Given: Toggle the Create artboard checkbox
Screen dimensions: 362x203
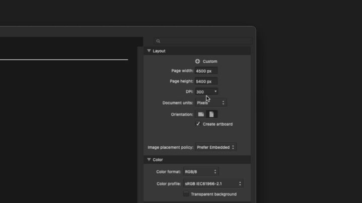Looking at the screenshot, I should click(x=198, y=124).
